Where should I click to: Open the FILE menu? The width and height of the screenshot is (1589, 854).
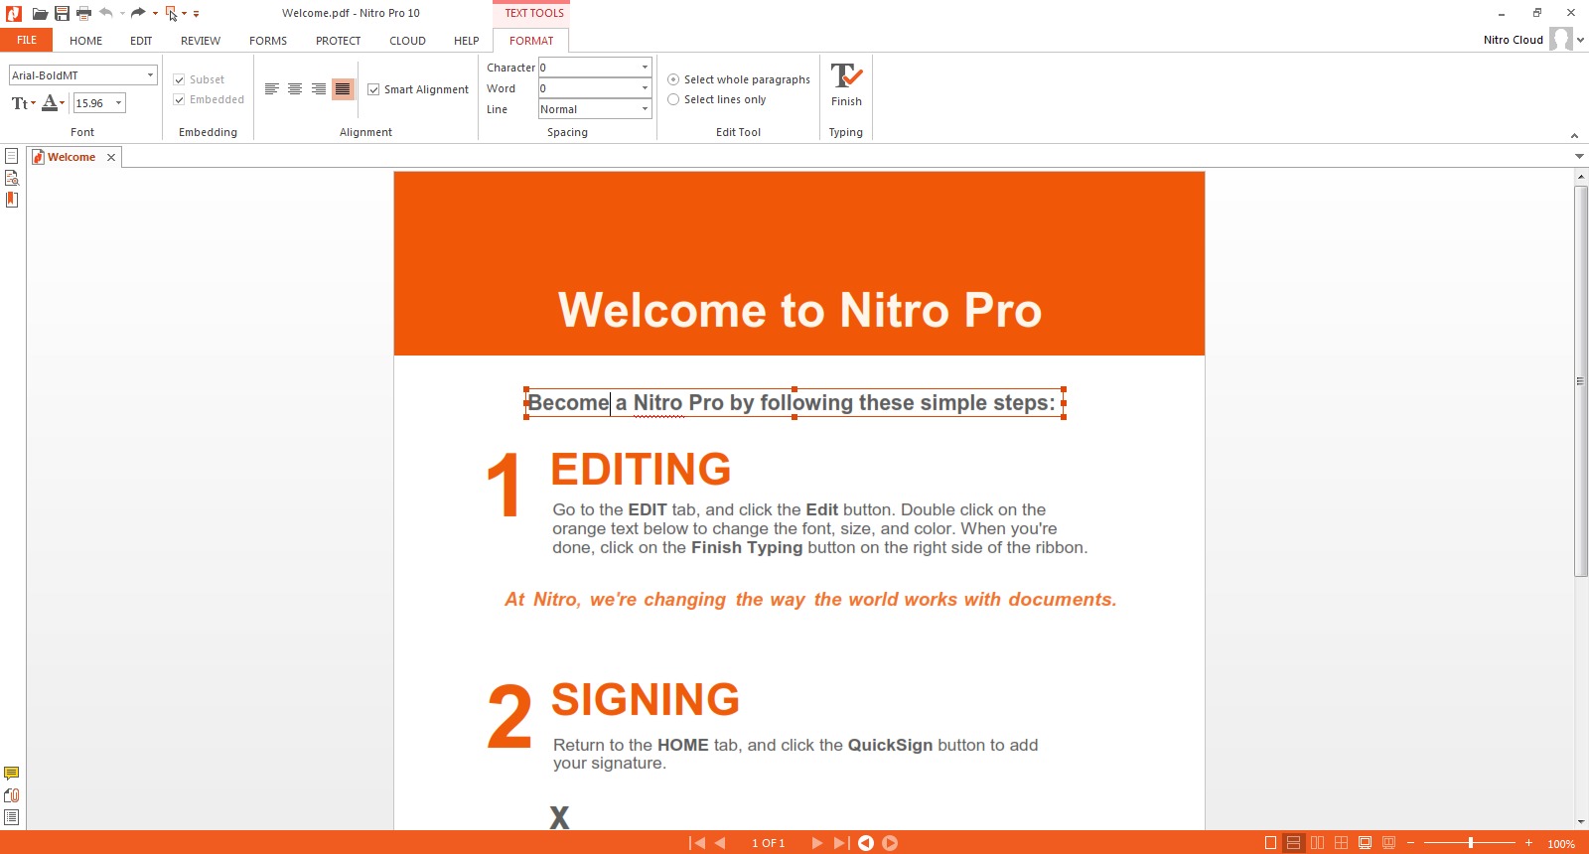pos(27,40)
